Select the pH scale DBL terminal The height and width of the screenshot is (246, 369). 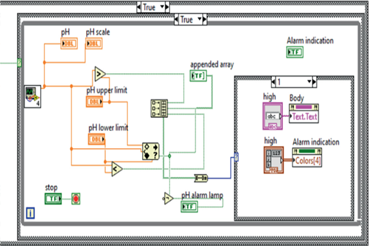(94, 43)
